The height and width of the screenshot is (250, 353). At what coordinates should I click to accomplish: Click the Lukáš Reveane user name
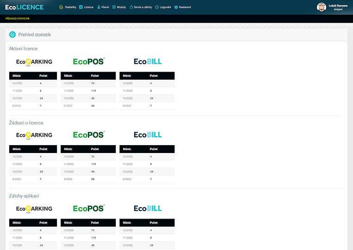click(338, 6)
